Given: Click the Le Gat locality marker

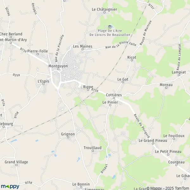Looking at the screenshot, I should [x=123, y=82].
